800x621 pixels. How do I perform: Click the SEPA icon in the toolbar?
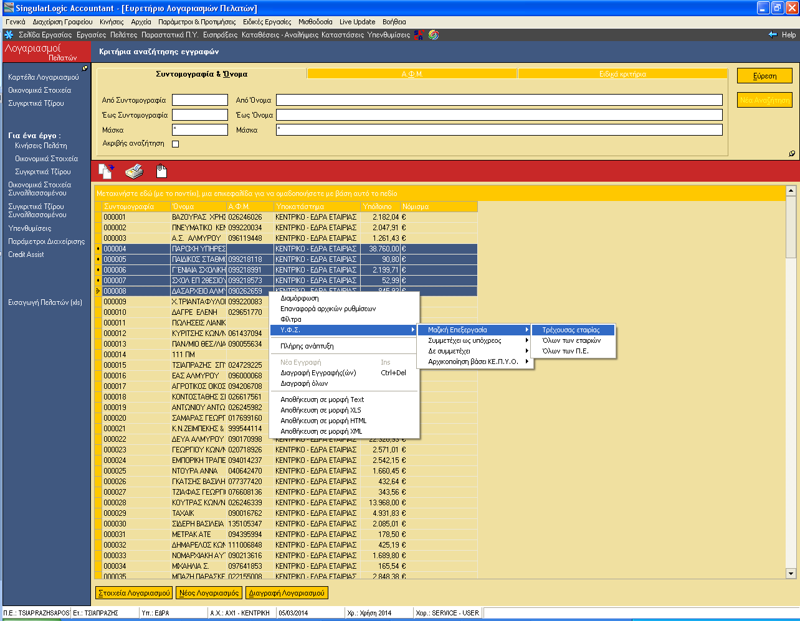pyautogui.click(x=419, y=35)
